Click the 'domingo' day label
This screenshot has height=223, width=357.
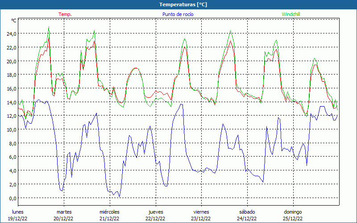pyautogui.click(x=293, y=212)
